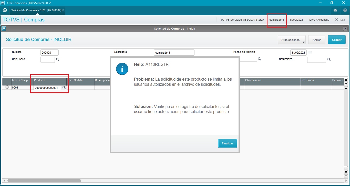Click the search magnifier left of Naturaleza label
The width and height of the screenshot is (350, 186).
(260, 59)
